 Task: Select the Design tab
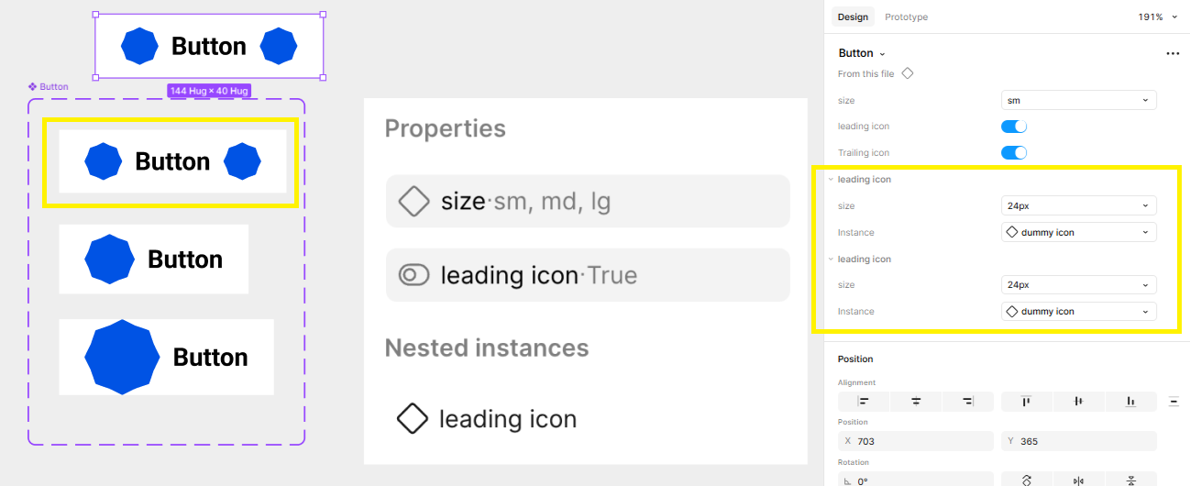tap(853, 17)
